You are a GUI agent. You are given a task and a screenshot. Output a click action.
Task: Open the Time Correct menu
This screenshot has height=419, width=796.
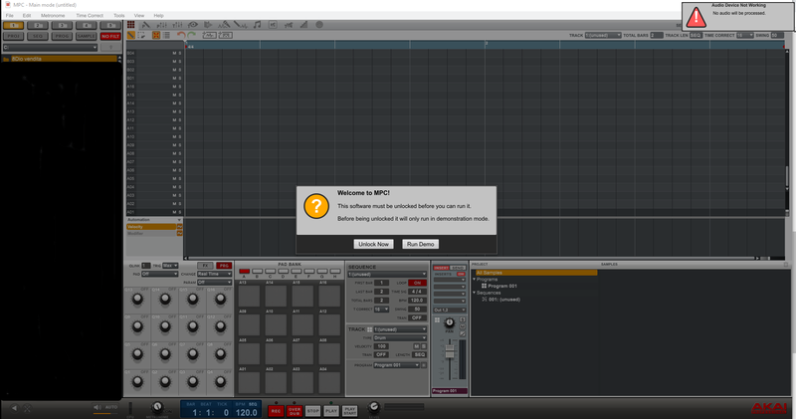pyautogui.click(x=90, y=16)
